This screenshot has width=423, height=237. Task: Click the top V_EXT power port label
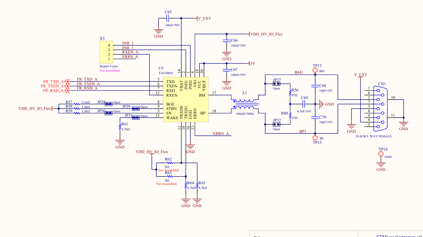point(204,19)
